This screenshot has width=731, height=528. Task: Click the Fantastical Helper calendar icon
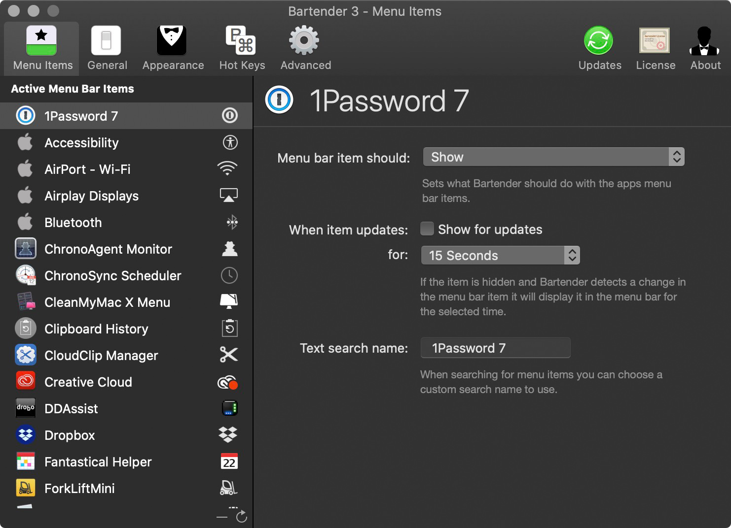pyautogui.click(x=229, y=462)
